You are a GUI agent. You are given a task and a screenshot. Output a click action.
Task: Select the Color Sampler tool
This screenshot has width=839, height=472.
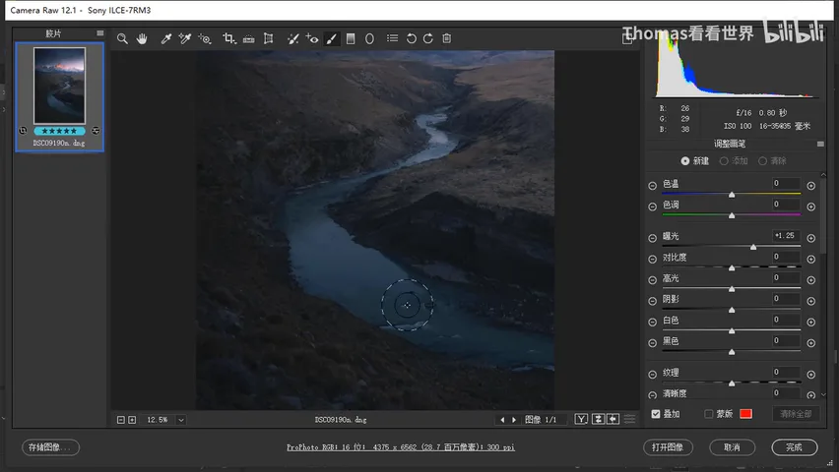tap(184, 38)
